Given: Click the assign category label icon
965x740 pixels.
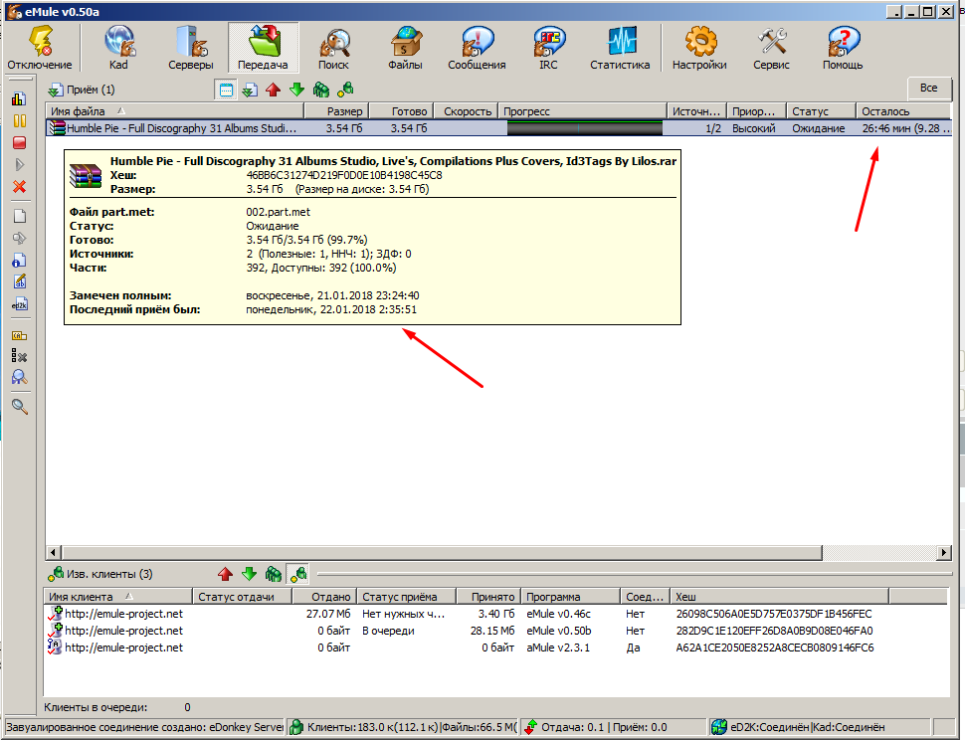Looking at the screenshot, I should (19, 335).
